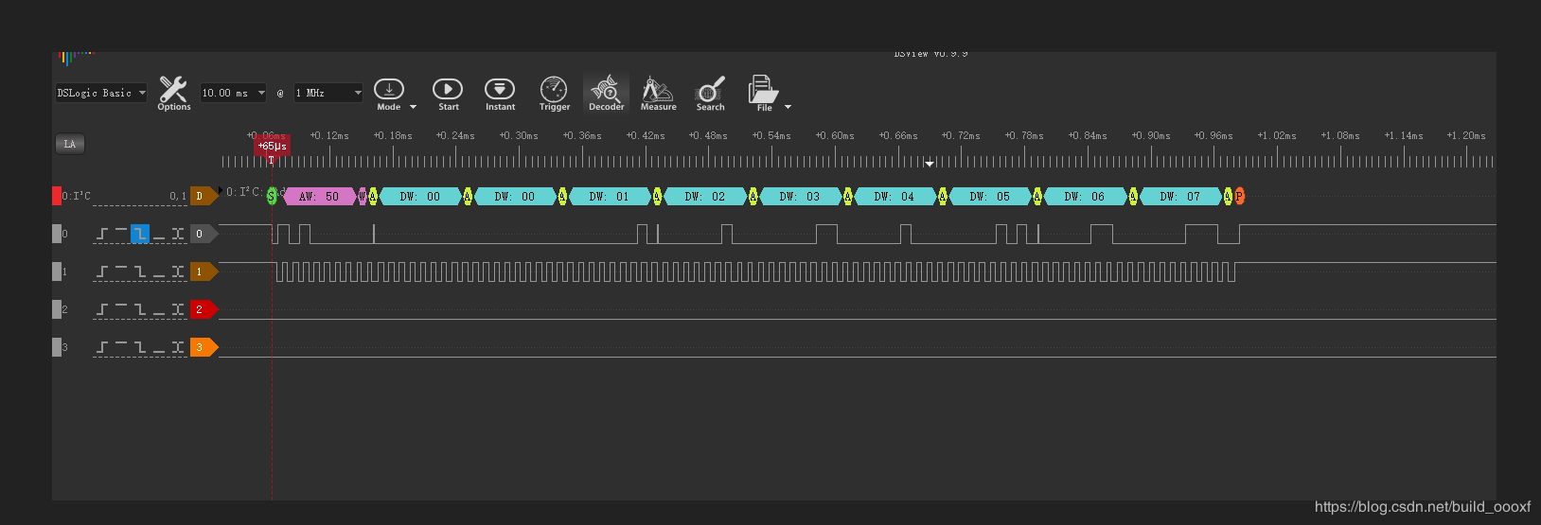Open the 1 MHz sample rate dropdown
The image size is (1541, 525).
click(x=328, y=93)
